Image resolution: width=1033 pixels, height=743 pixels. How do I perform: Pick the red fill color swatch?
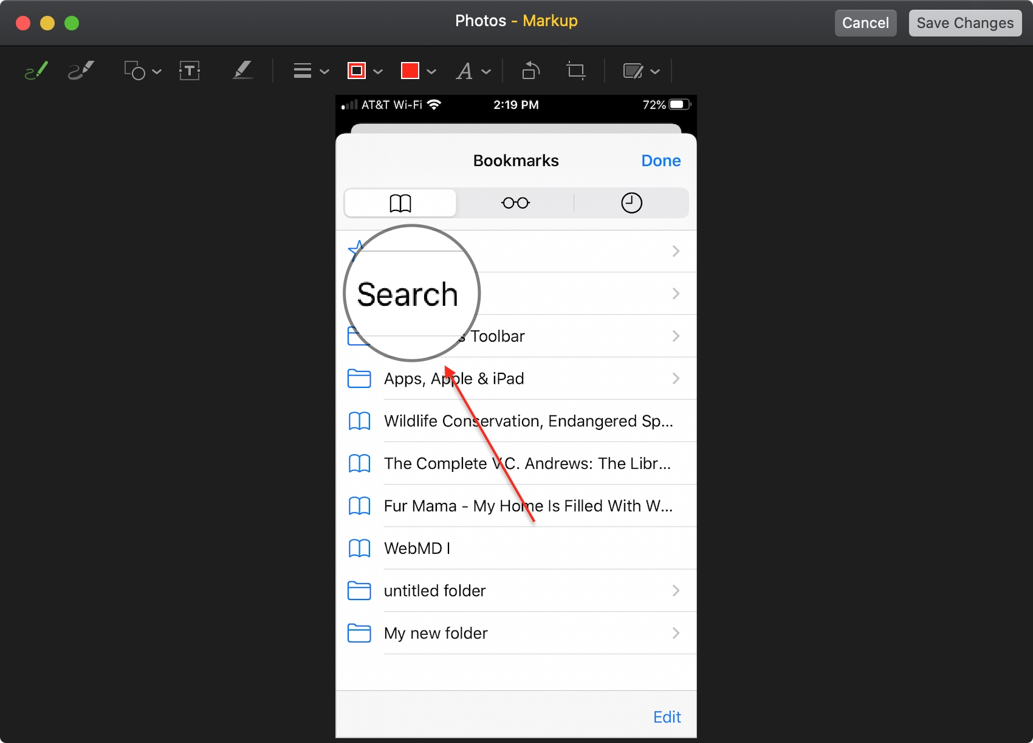pyautogui.click(x=410, y=71)
